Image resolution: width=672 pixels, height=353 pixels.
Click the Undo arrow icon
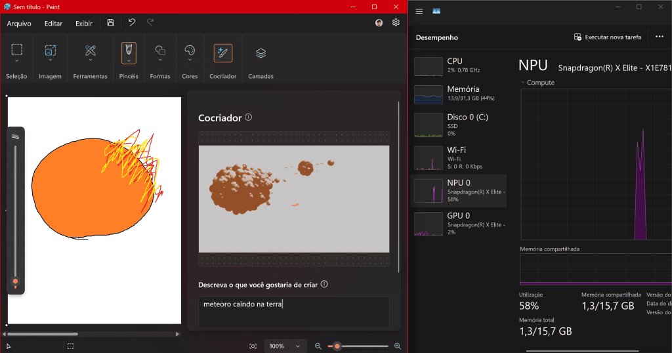[132, 23]
